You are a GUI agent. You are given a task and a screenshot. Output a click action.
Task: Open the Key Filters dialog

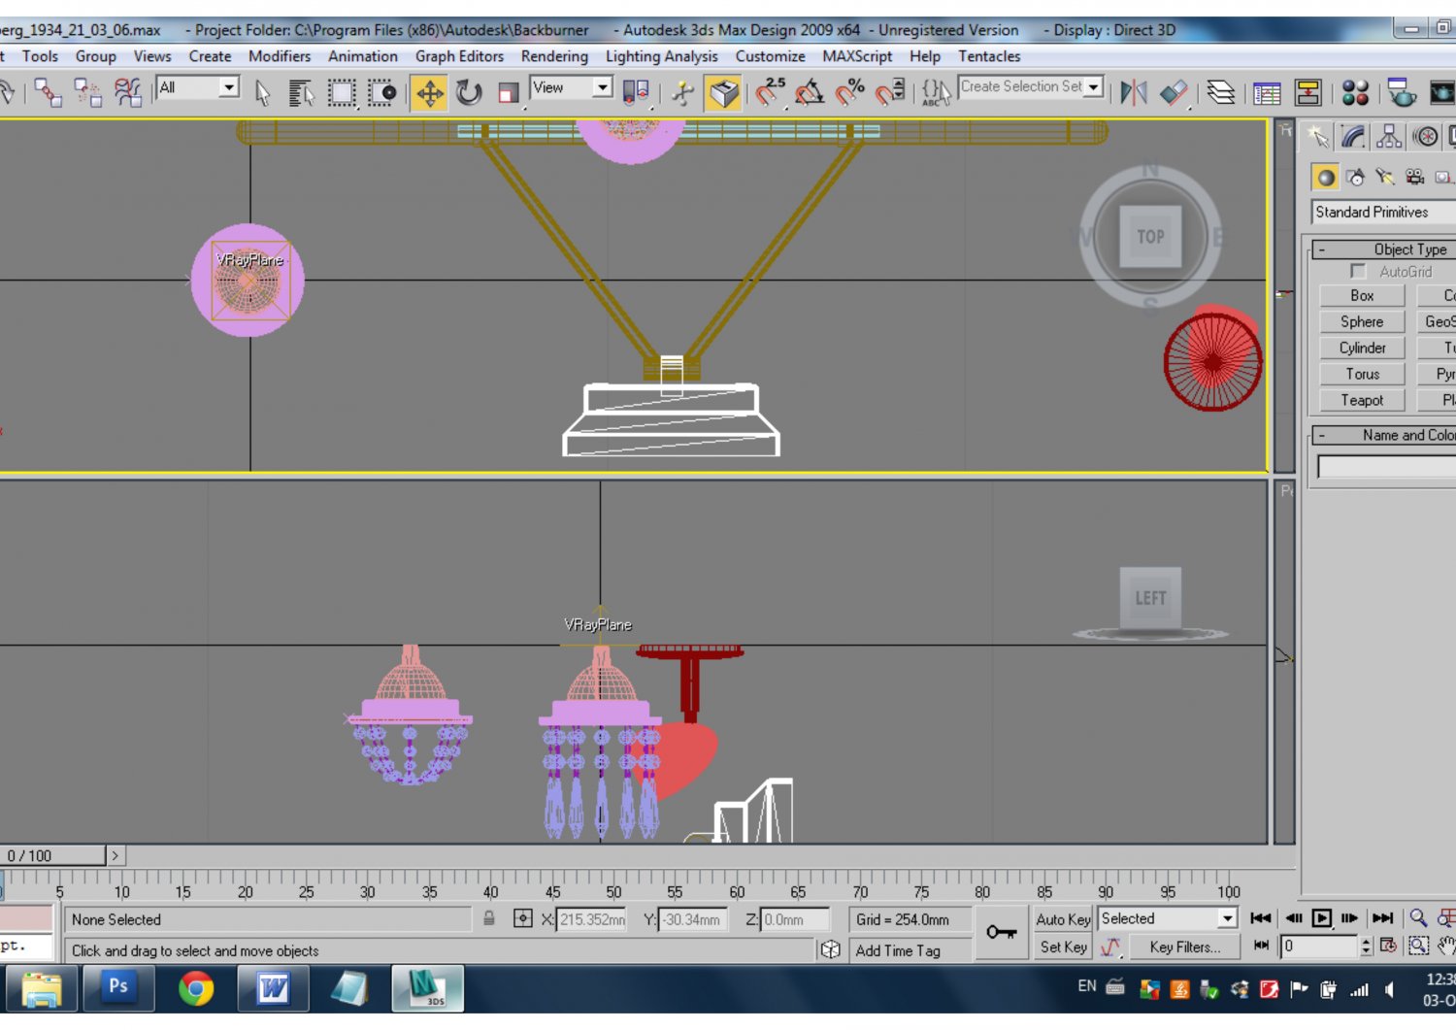pos(1184,947)
